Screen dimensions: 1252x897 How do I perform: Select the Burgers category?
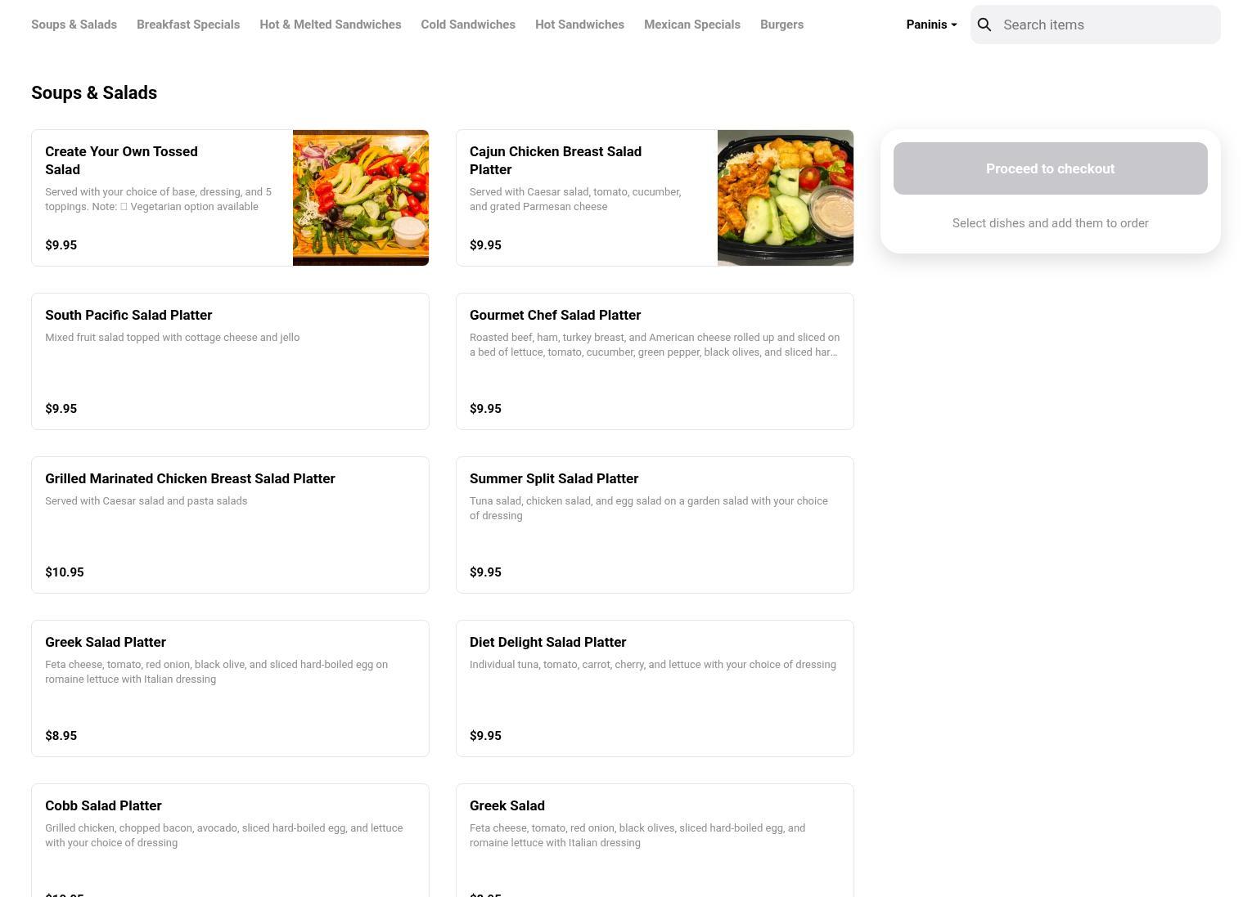coord(781,25)
